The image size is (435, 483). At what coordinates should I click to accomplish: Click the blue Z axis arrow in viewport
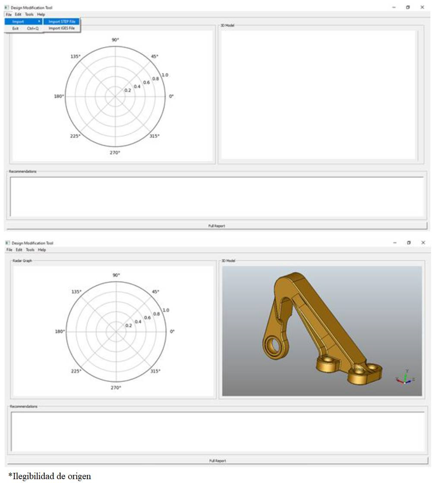(x=409, y=382)
